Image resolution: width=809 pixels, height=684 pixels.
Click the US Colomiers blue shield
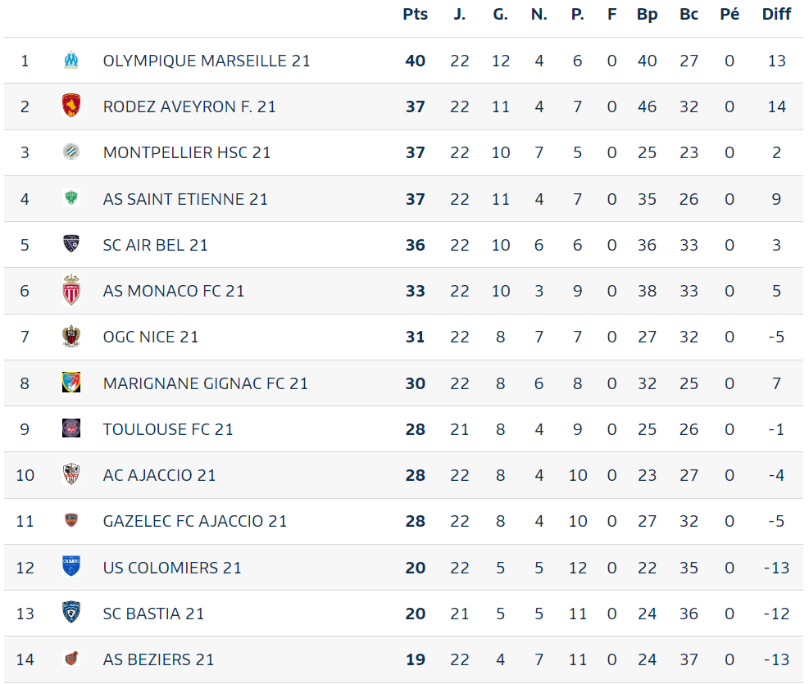(x=71, y=566)
